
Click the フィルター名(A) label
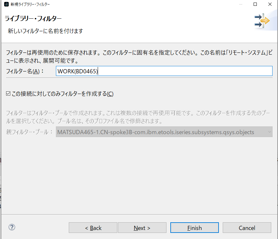click(x=25, y=71)
